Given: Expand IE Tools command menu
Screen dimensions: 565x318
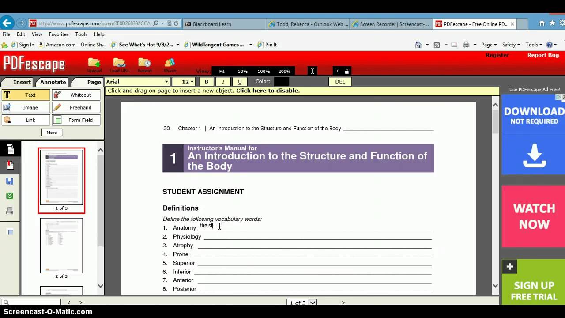Looking at the screenshot, I should pyautogui.click(x=534, y=45).
